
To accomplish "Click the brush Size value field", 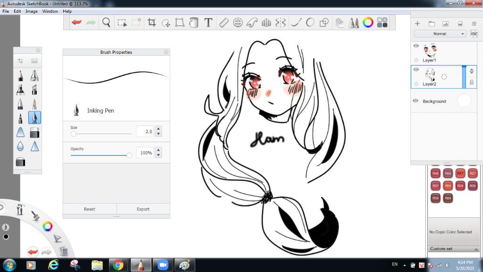I will tap(145, 131).
